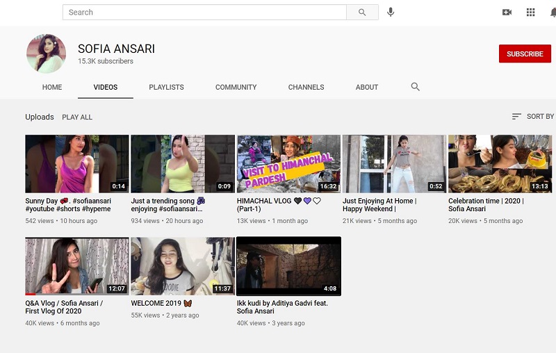Open the Channels tab

306,87
